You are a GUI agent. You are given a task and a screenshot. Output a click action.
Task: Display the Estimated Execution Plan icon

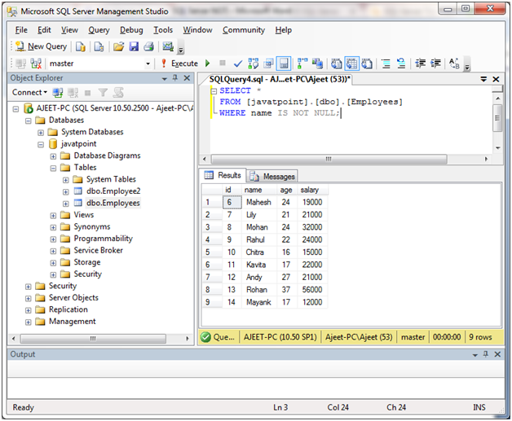pos(254,64)
